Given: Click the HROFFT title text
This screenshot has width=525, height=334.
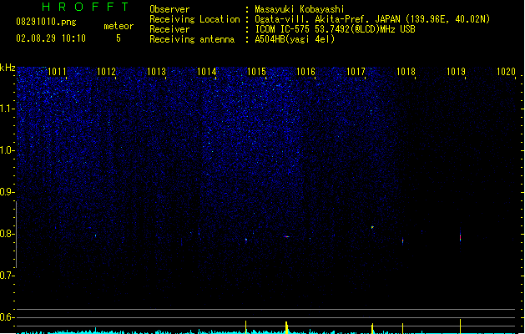Looking at the screenshot, I should 86,7.
